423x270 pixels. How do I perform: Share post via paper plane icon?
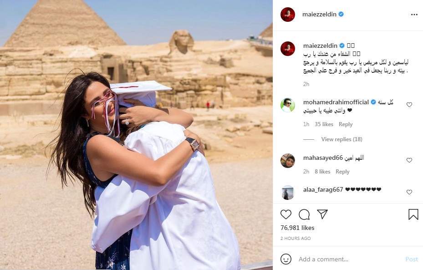(322, 214)
